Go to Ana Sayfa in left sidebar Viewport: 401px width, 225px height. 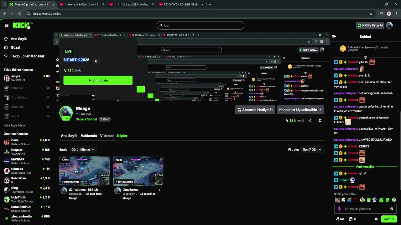pyautogui.click(x=16, y=39)
